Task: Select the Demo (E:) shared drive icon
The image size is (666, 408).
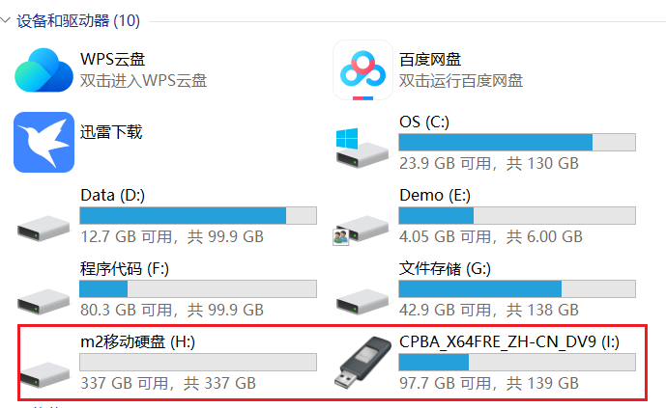Action: coord(362,227)
